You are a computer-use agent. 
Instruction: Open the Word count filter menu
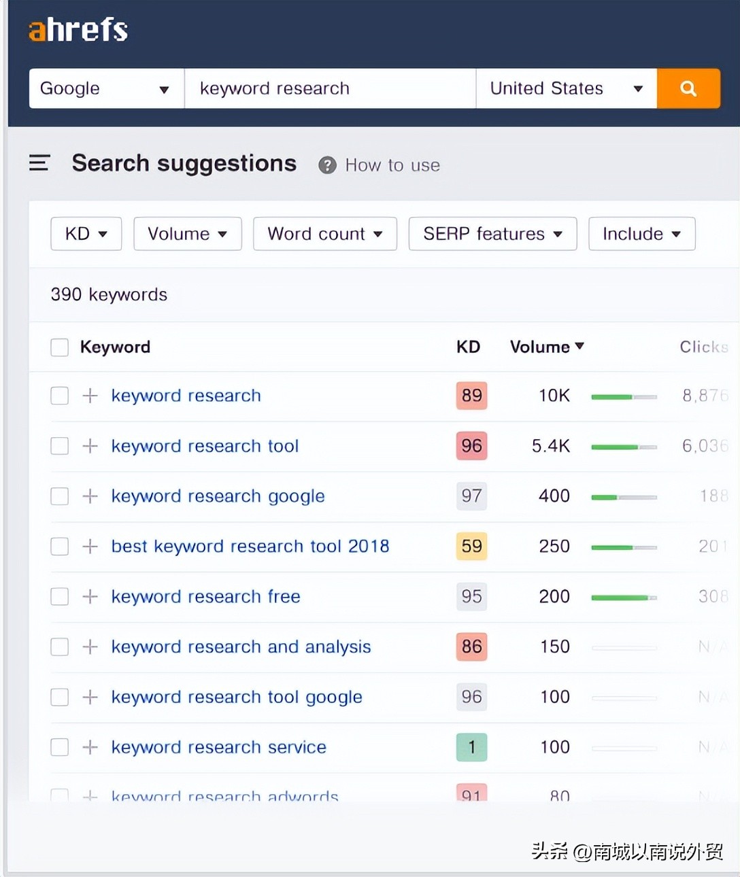(324, 234)
